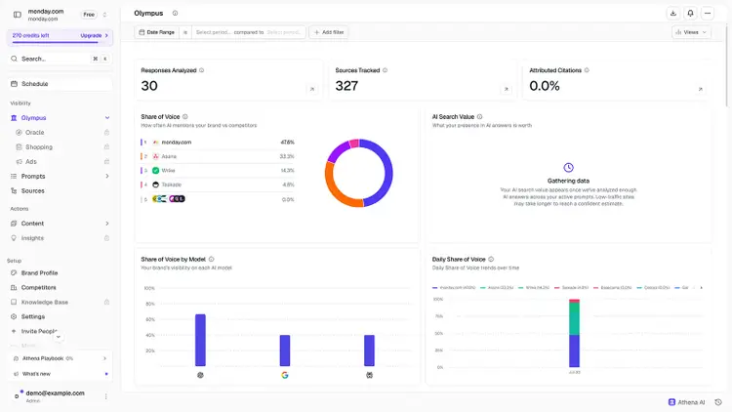This screenshot has height=412, width=732.
Task: Open Competitors page
Action: (38, 287)
